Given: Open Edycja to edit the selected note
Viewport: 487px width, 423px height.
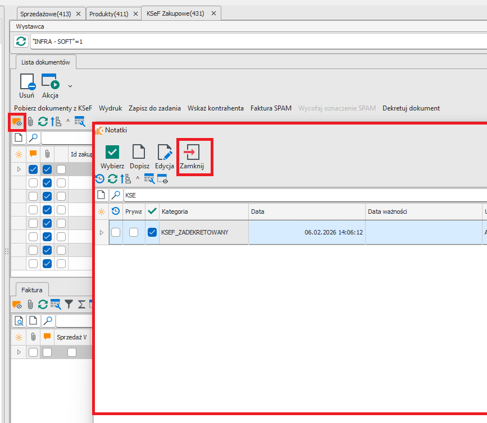Looking at the screenshot, I should tap(165, 152).
